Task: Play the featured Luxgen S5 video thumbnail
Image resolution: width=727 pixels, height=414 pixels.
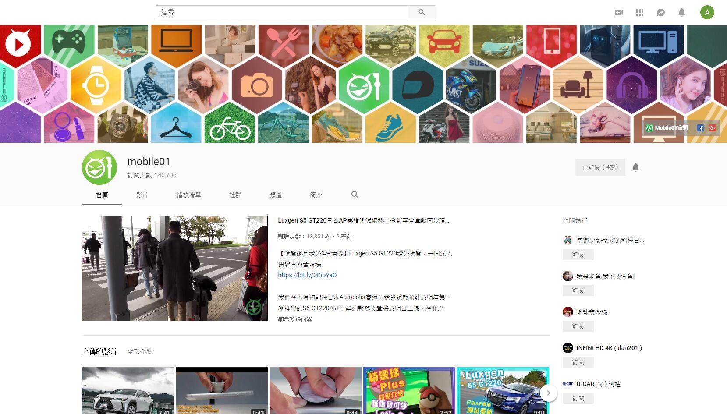Action: [175, 269]
